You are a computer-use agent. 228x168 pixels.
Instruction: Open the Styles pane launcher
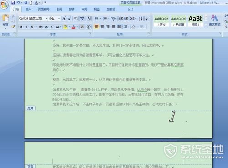220,34
